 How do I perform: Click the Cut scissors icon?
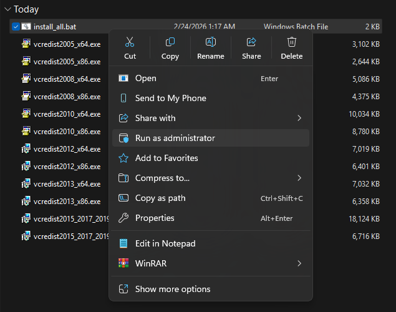[130, 42]
